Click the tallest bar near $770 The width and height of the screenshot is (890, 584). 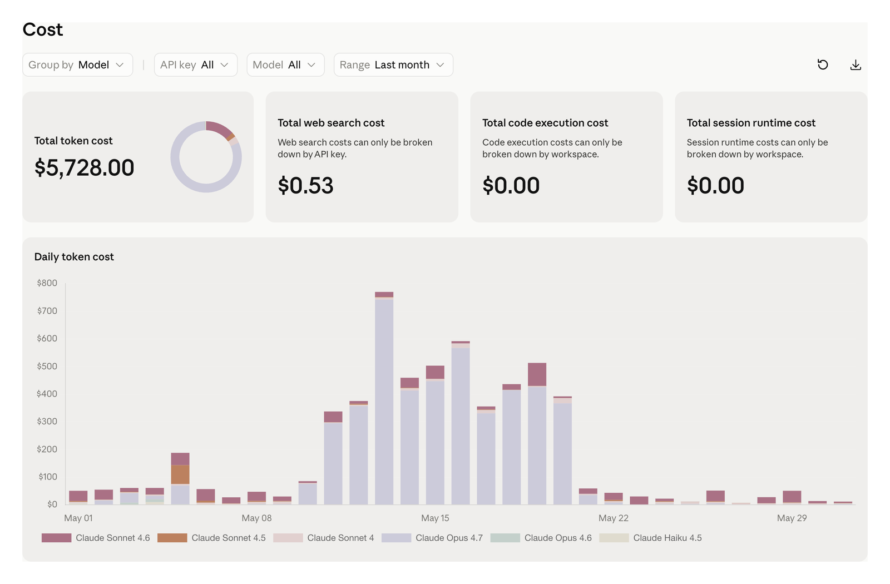click(384, 398)
